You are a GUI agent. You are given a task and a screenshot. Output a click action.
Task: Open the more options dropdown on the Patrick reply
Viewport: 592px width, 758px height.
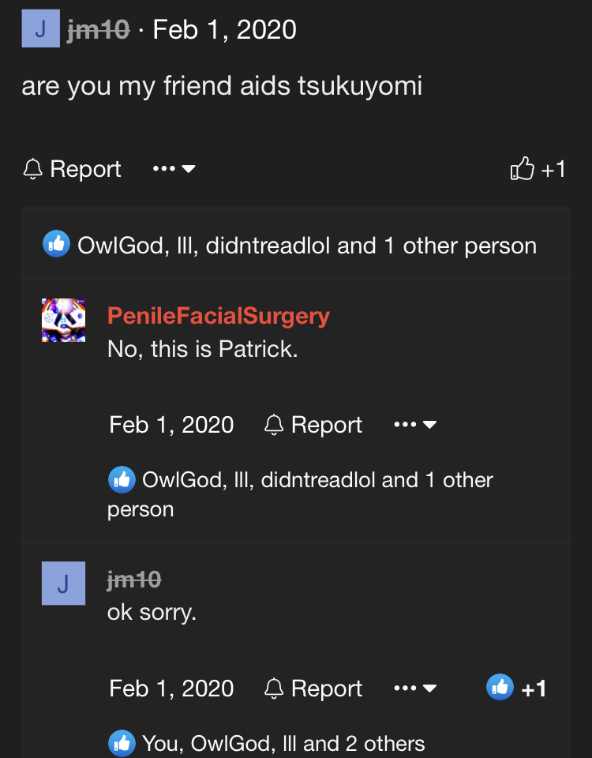coord(415,425)
